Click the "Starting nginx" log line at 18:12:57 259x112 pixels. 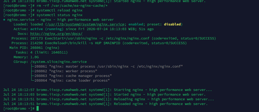108,90
